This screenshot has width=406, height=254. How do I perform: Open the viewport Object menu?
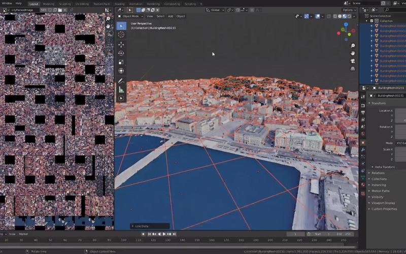181,16
